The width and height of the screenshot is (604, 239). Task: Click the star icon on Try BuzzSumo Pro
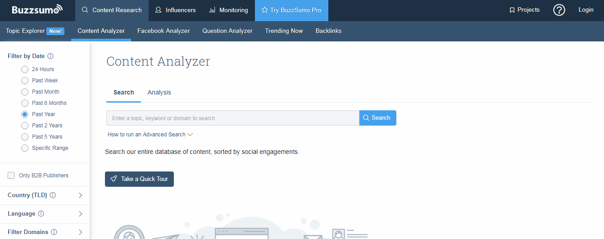pos(264,10)
